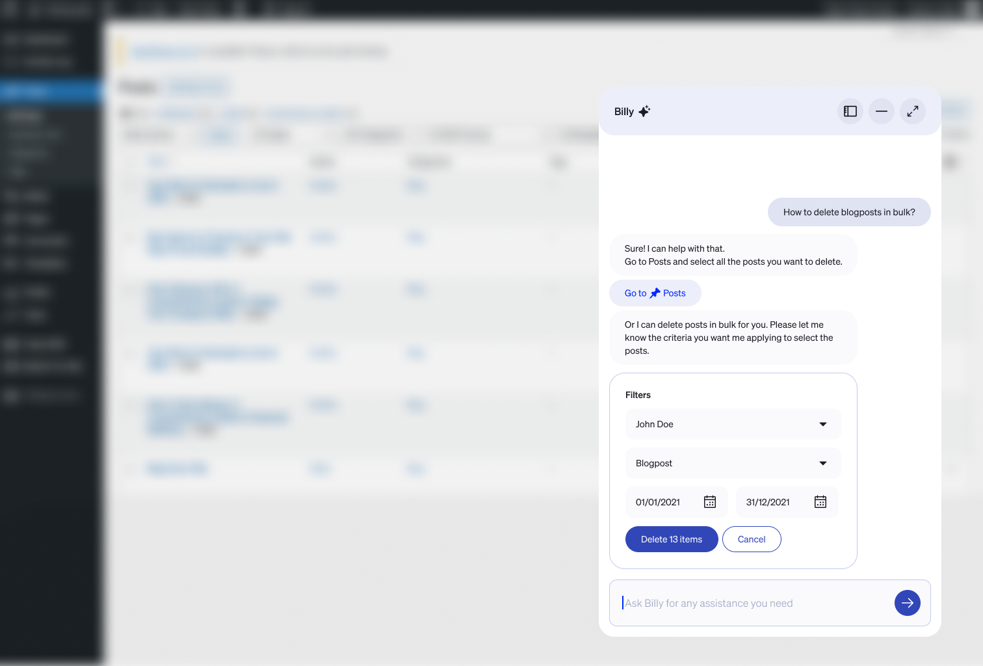
Task: Click the 'Or I can delete posts' reply
Action: pos(733,338)
